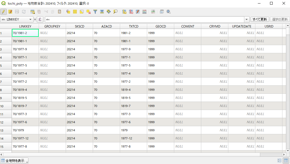Click the add feature icon
This screenshot has height=164, width=290.
point(33,12)
